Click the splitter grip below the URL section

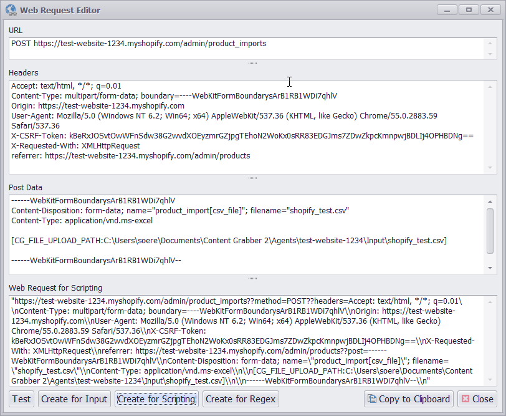[253, 62]
